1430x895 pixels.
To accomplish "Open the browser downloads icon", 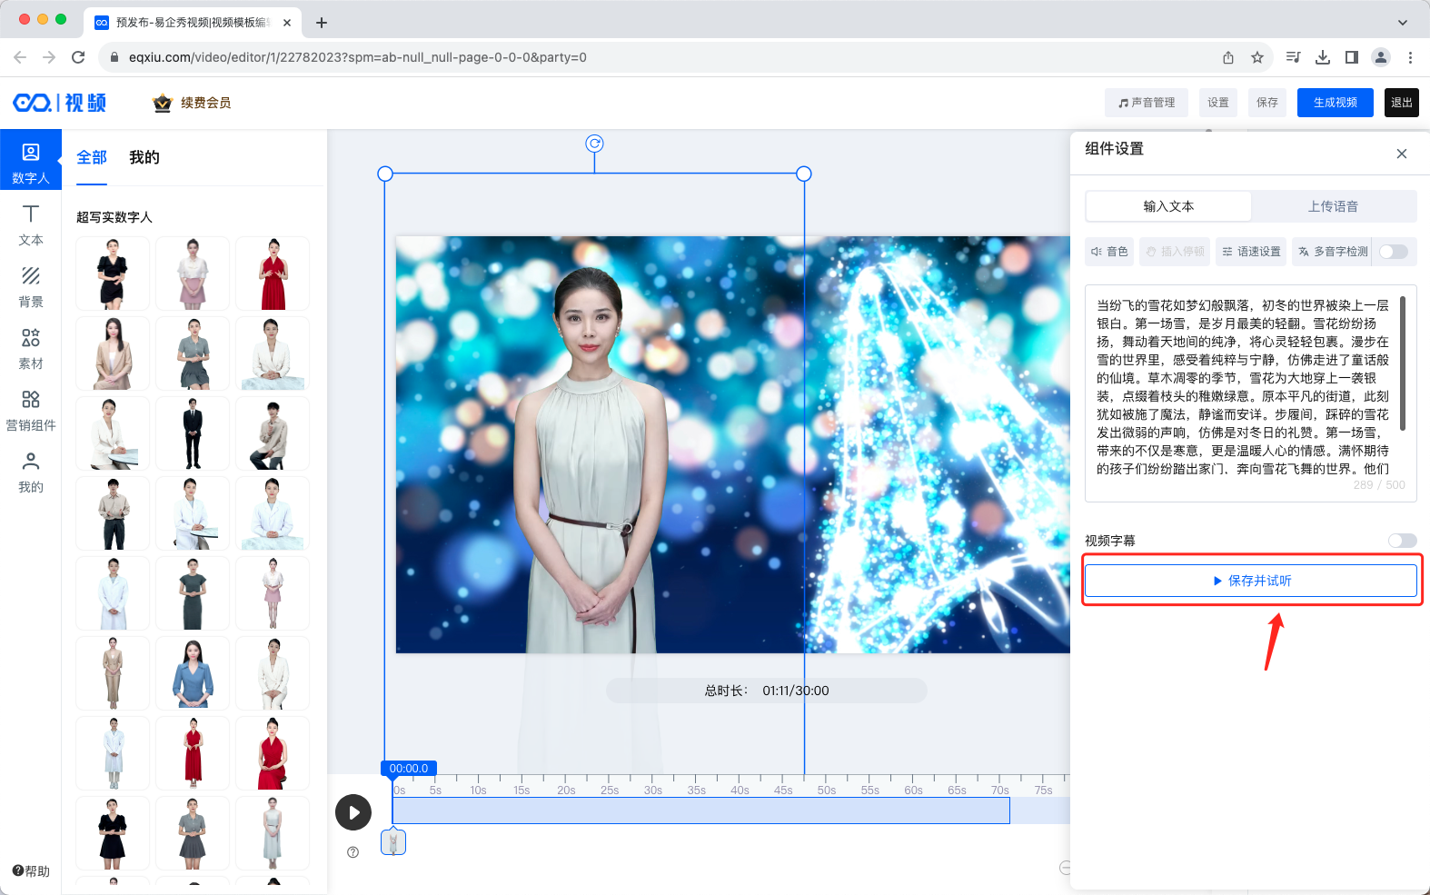I will click(1323, 57).
